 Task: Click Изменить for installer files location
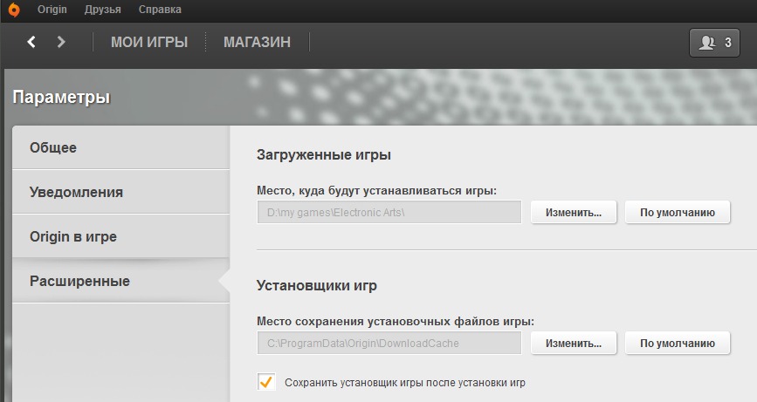[574, 344]
